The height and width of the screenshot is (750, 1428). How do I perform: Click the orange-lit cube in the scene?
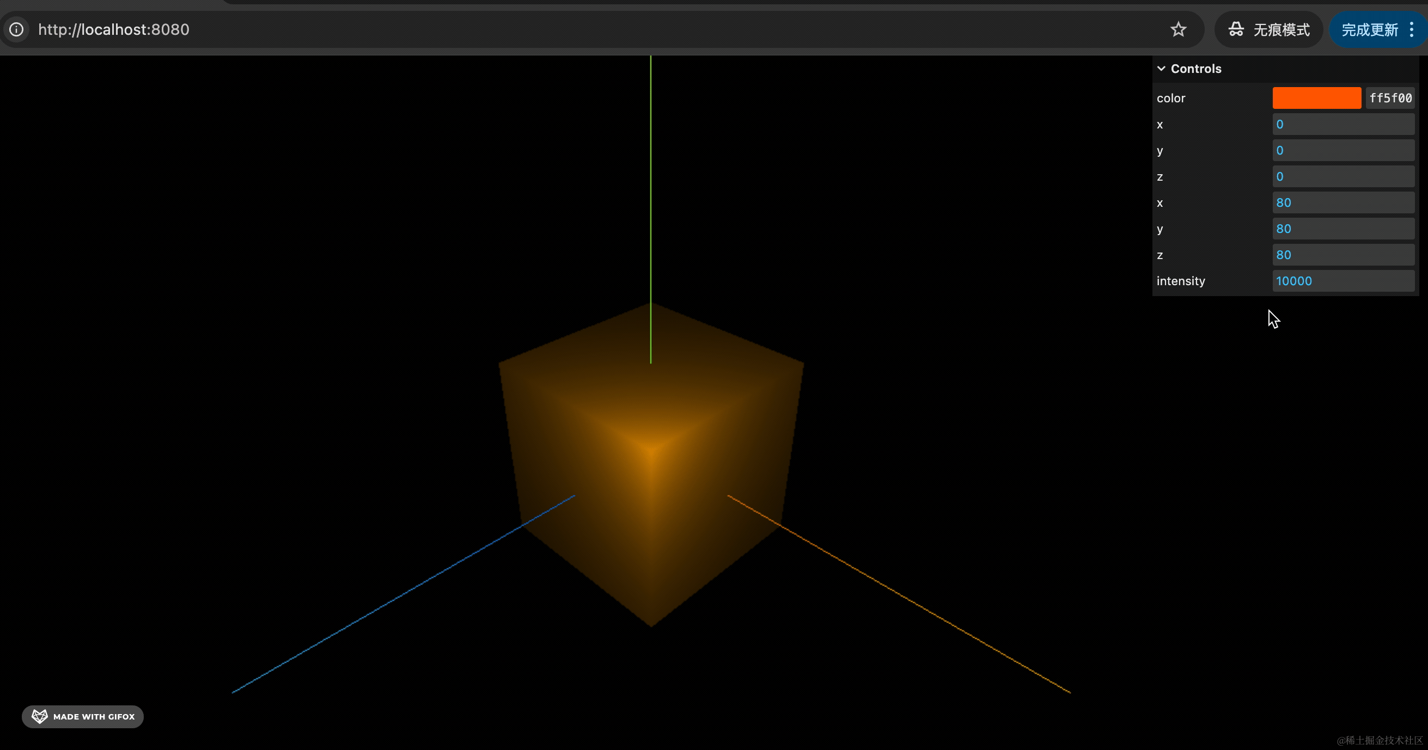point(651,465)
